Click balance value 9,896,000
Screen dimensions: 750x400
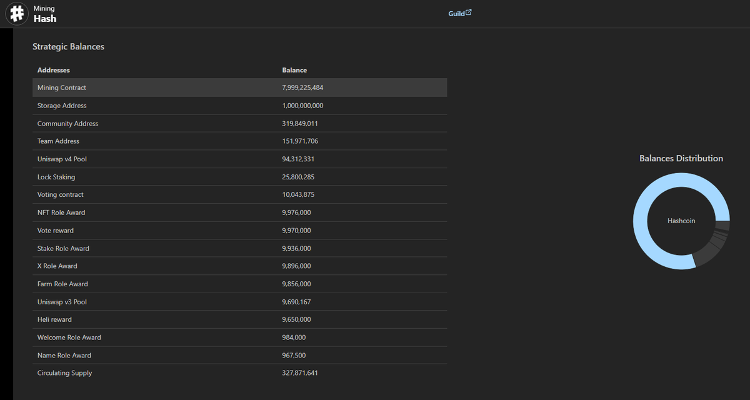tap(296, 266)
